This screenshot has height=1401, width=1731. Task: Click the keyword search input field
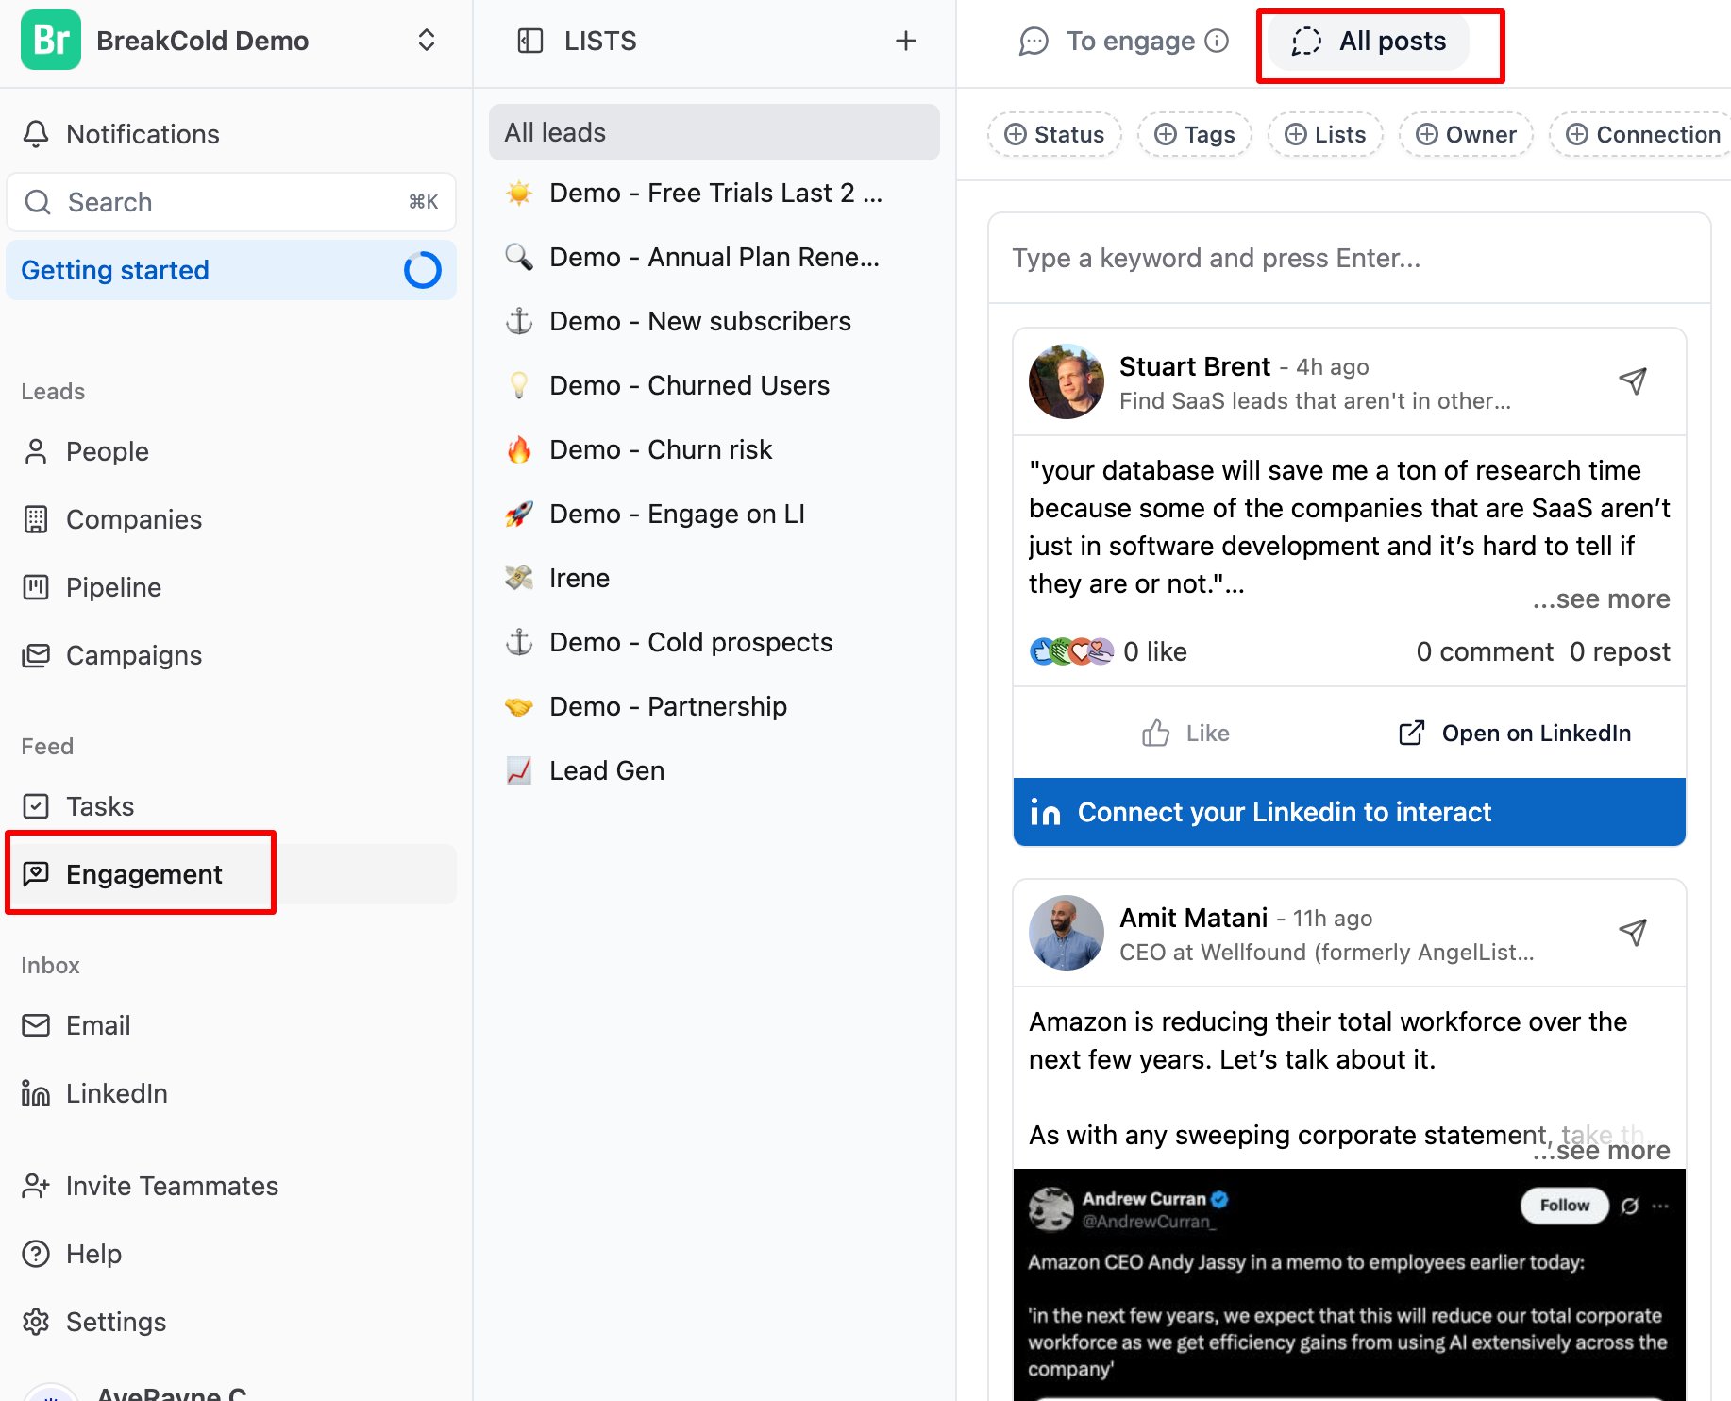[x=1350, y=258]
